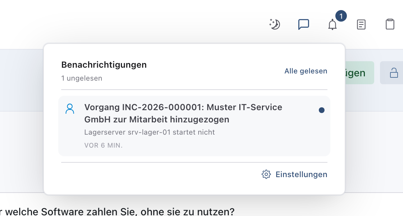Click the unread dot indicator

coord(322,110)
